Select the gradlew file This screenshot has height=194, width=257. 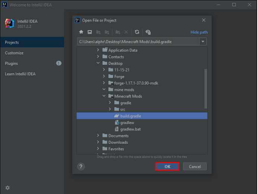(142, 123)
